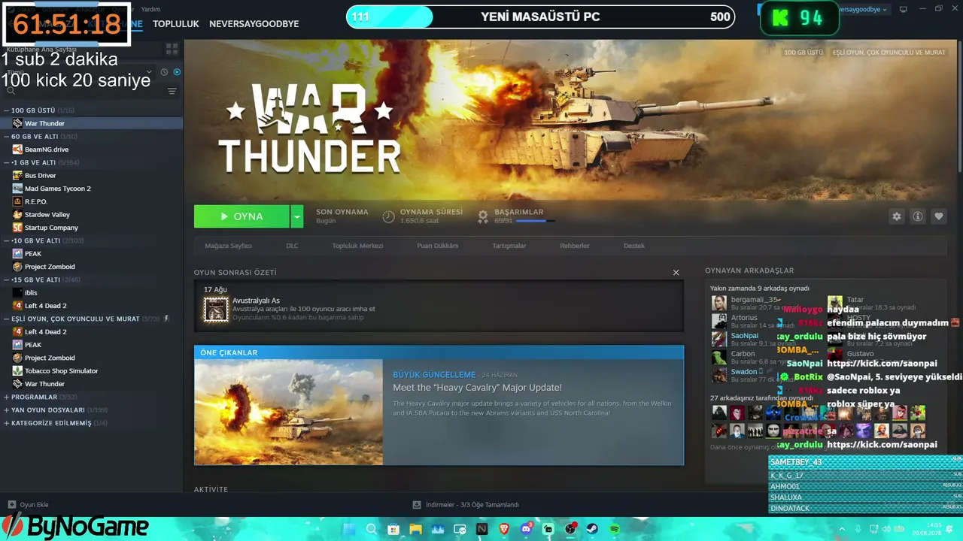Viewport: 963px width, 541px height.
Task: Open the 100 GB ÜSTÜ collection tag
Action: tap(804, 53)
